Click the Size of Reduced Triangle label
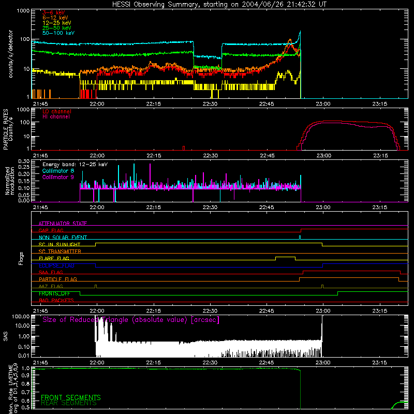The height and width of the screenshot is (414, 414). [131, 320]
